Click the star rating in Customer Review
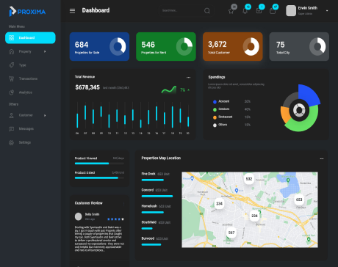The height and width of the screenshot is (267, 338). click(115, 219)
